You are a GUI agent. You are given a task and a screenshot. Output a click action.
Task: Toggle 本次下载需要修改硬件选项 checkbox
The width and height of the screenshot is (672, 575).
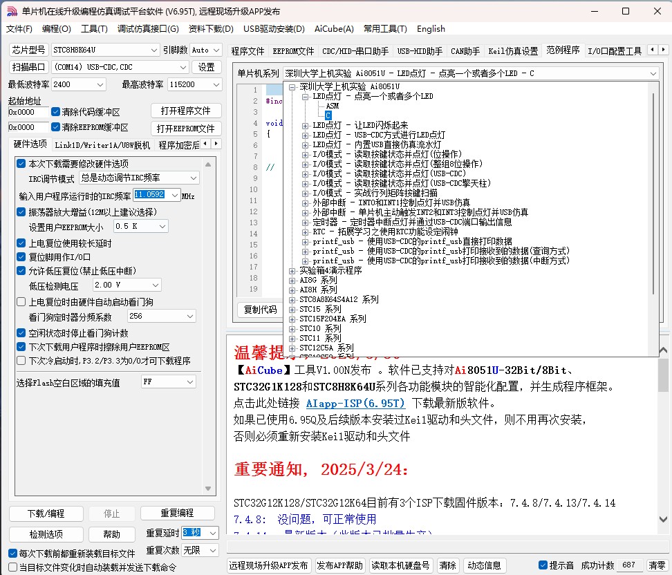point(21,163)
